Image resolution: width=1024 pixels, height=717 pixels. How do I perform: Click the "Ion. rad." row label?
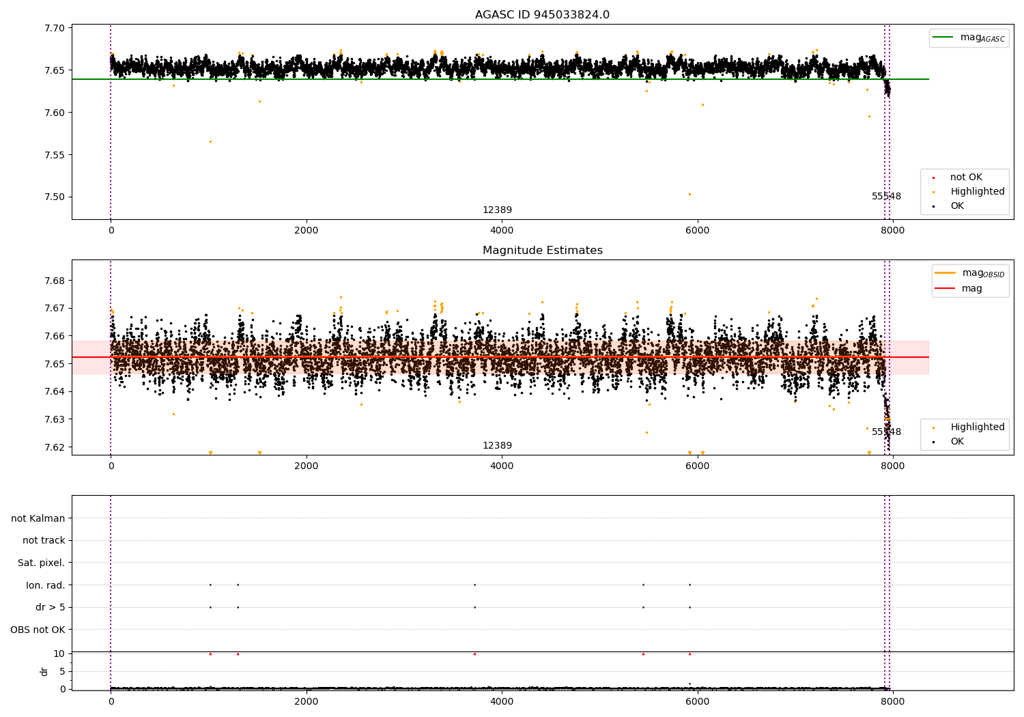pos(46,585)
